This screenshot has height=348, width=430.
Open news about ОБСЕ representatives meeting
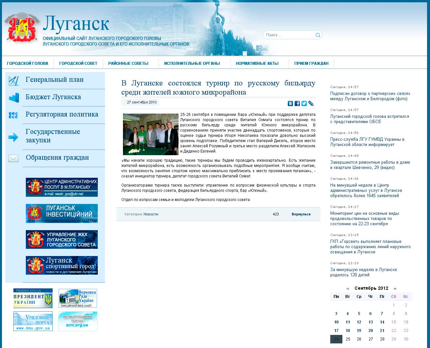click(x=370, y=119)
